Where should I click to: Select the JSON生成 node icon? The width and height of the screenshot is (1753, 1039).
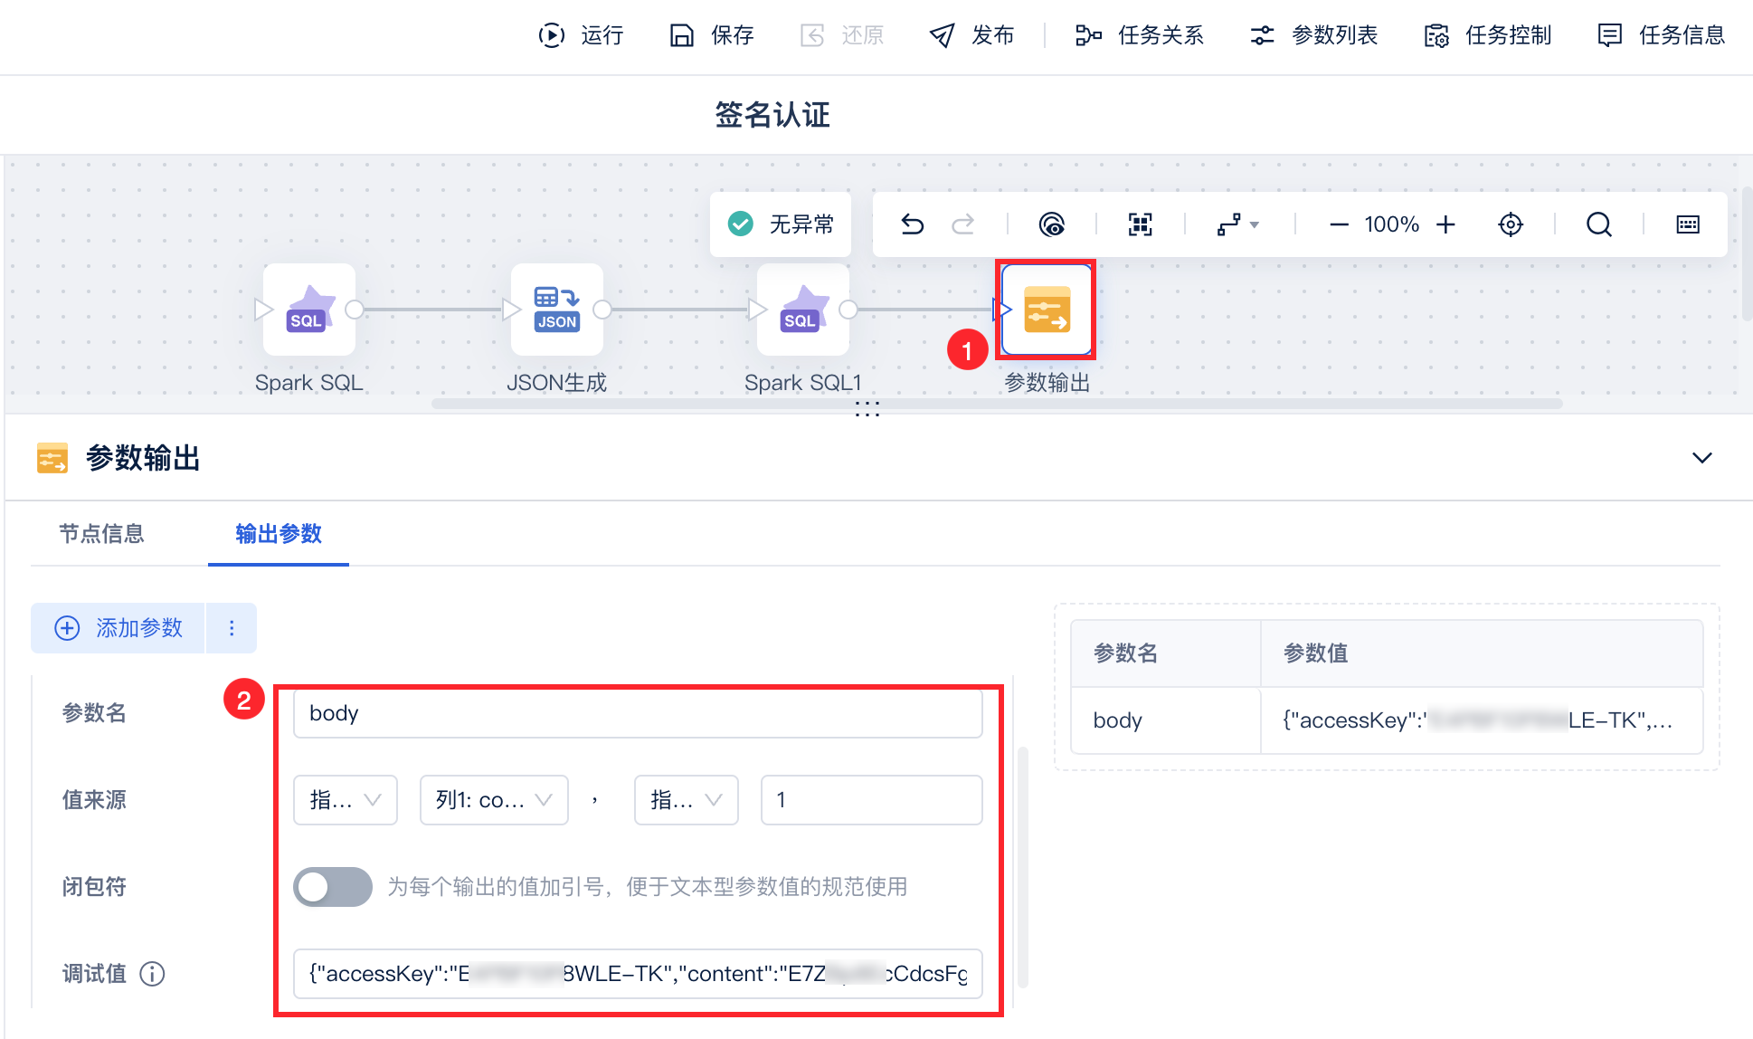click(556, 310)
